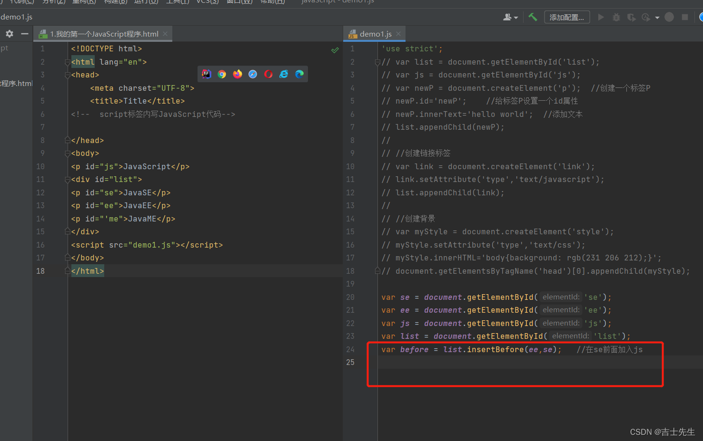Click <p id="se">JavaSE</p> line
Screen dimensions: 703x441
(121, 192)
